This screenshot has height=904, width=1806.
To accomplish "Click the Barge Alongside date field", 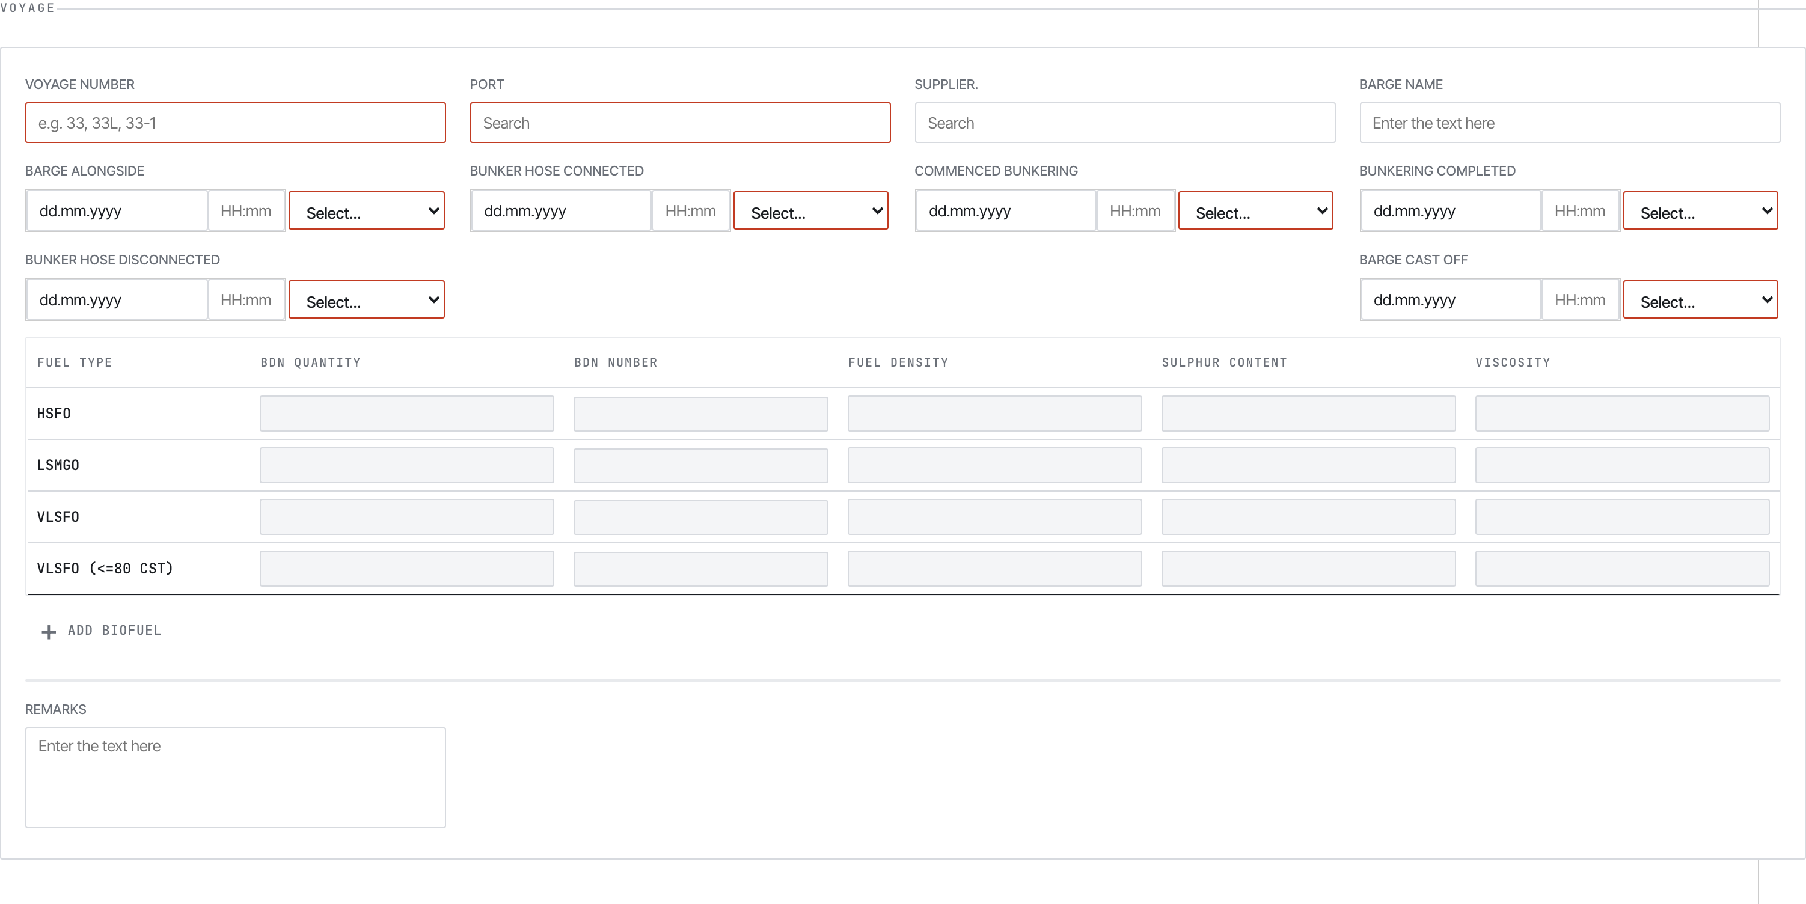I will [x=118, y=211].
